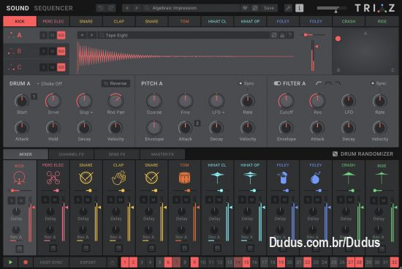Screen dimensions: 402x269
Task: Click the redo arrow icon in the top bar
Action: pyautogui.click(x=111, y=8)
